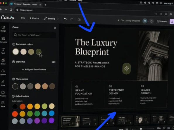Select slide 1 thumbnail

pyautogui.click(x=70, y=121)
